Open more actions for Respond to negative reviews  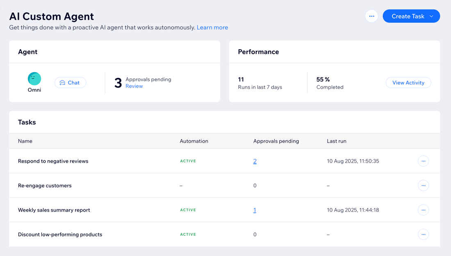click(x=423, y=161)
